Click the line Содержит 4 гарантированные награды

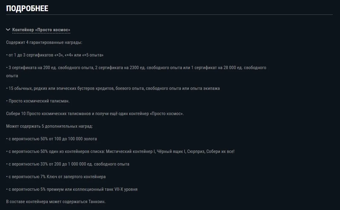pyautogui.click(x=44, y=42)
